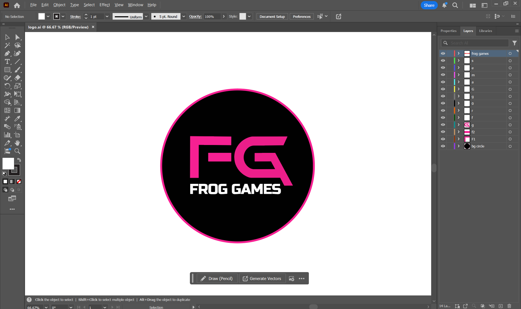Viewport: 521px width, 309px height.
Task: Select the Pen tool
Action: click(7, 53)
